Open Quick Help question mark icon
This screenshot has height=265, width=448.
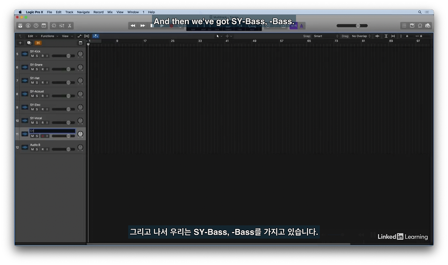tap(36, 26)
